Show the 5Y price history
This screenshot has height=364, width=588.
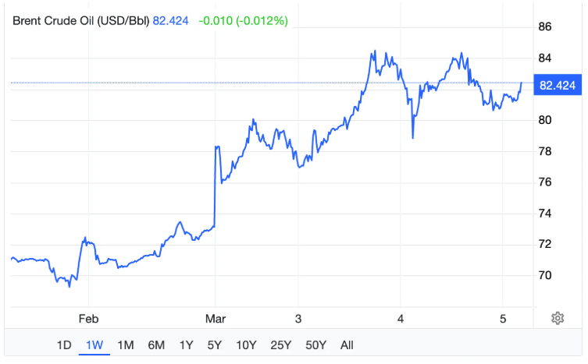215,345
